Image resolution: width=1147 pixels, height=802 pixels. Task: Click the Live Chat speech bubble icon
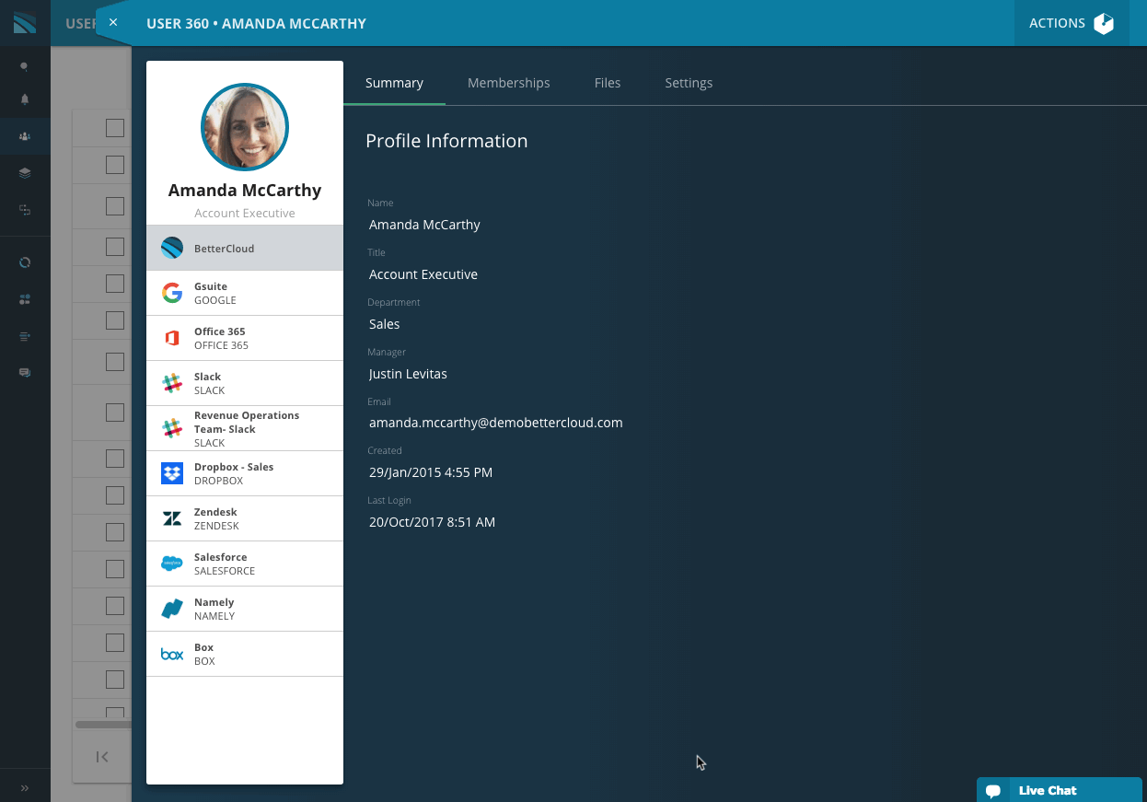993,791
